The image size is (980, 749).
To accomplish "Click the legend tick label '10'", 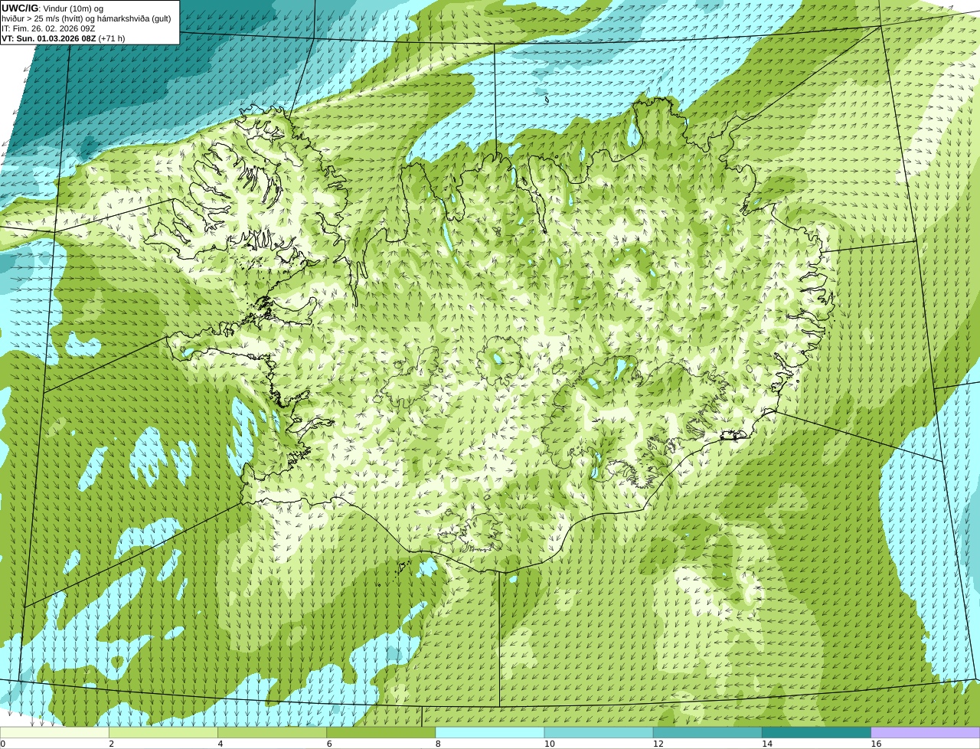I will click(550, 744).
